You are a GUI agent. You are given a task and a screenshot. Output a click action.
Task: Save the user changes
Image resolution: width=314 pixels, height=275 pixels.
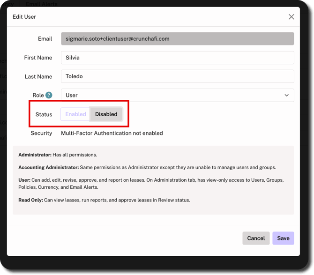(x=283, y=238)
